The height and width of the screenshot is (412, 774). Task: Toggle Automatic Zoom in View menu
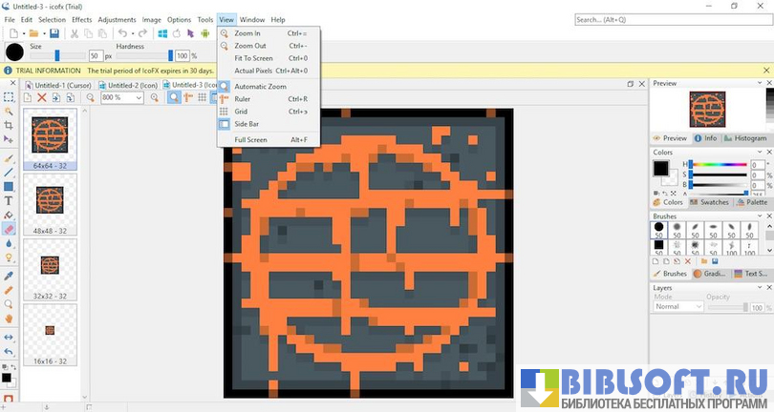click(x=260, y=86)
